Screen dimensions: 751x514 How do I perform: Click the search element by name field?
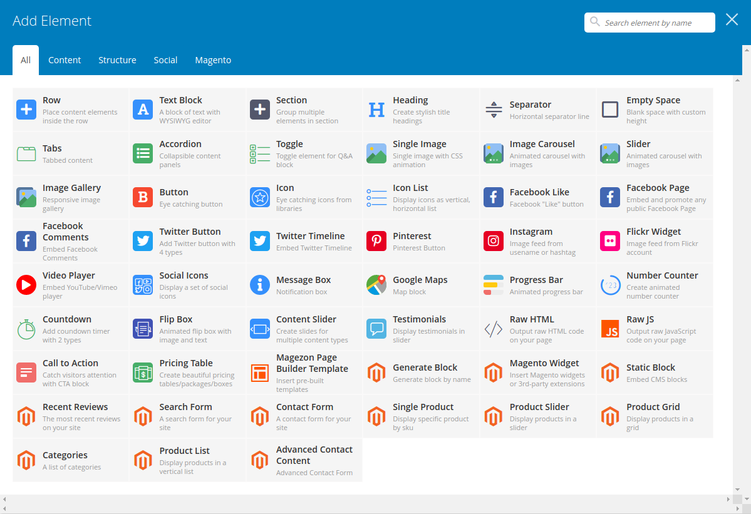[x=650, y=22]
